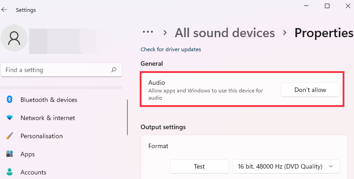Click the Format label
The image size is (354, 179).
[158, 146]
